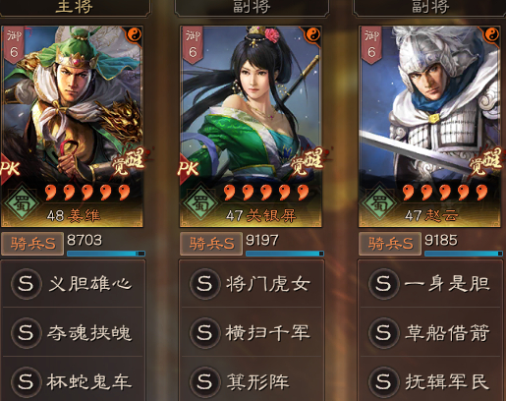Select the 骑兵S troop tag under 姜维

32,244
